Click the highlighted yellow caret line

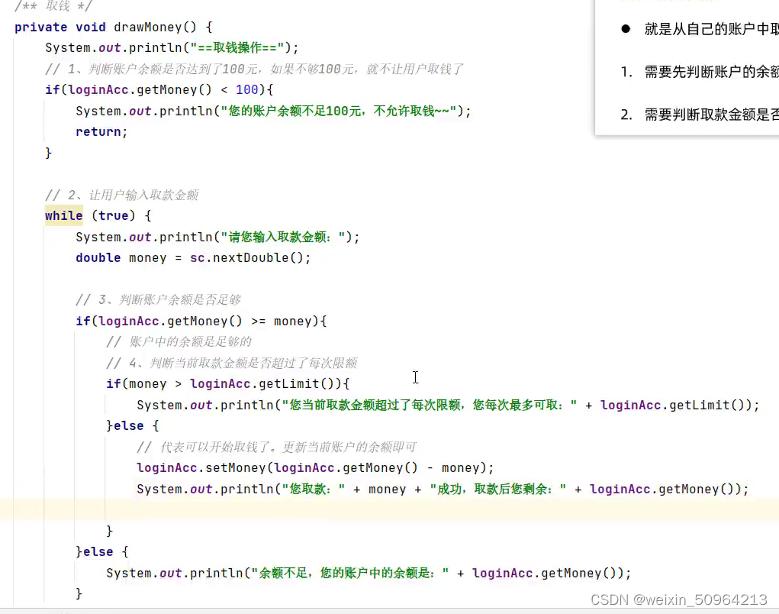(381, 509)
